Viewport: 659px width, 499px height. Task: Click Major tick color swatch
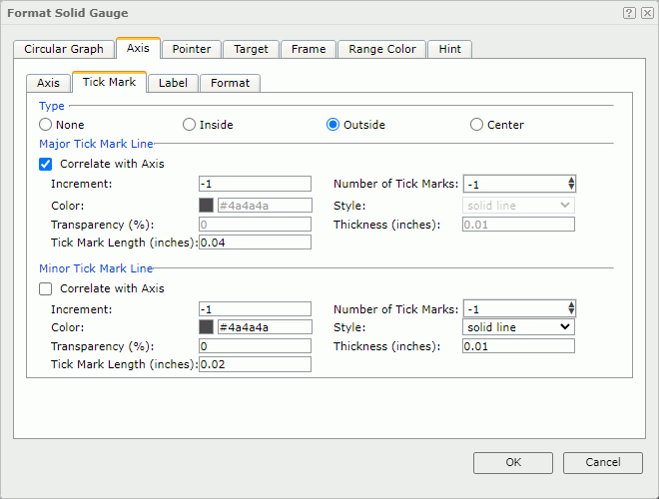(x=206, y=206)
